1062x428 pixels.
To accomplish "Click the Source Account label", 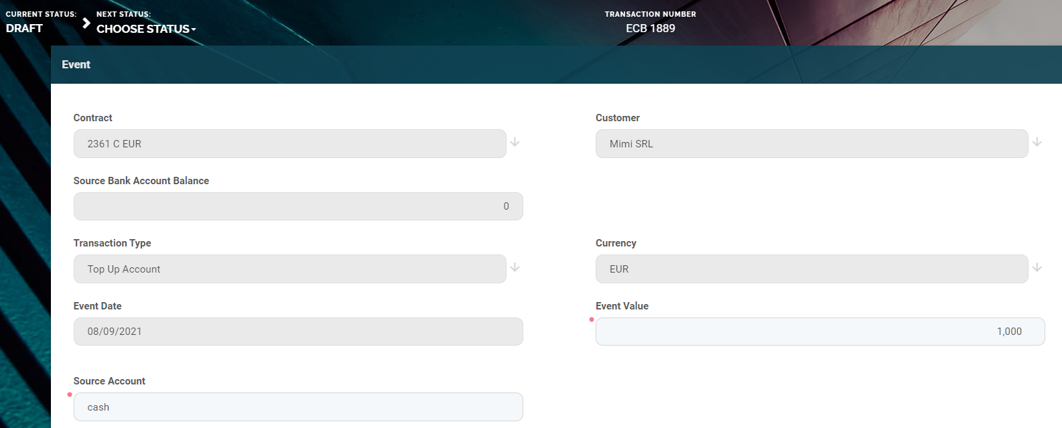I will (x=109, y=381).
